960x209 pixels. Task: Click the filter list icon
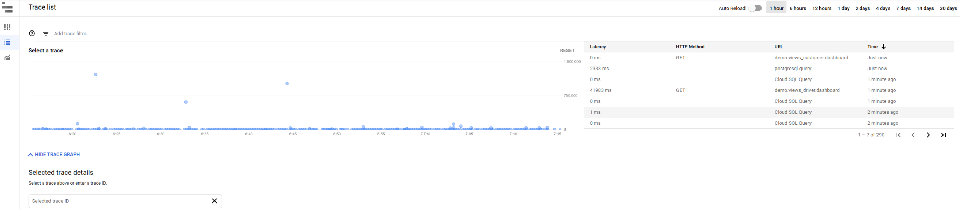pos(46,34)
